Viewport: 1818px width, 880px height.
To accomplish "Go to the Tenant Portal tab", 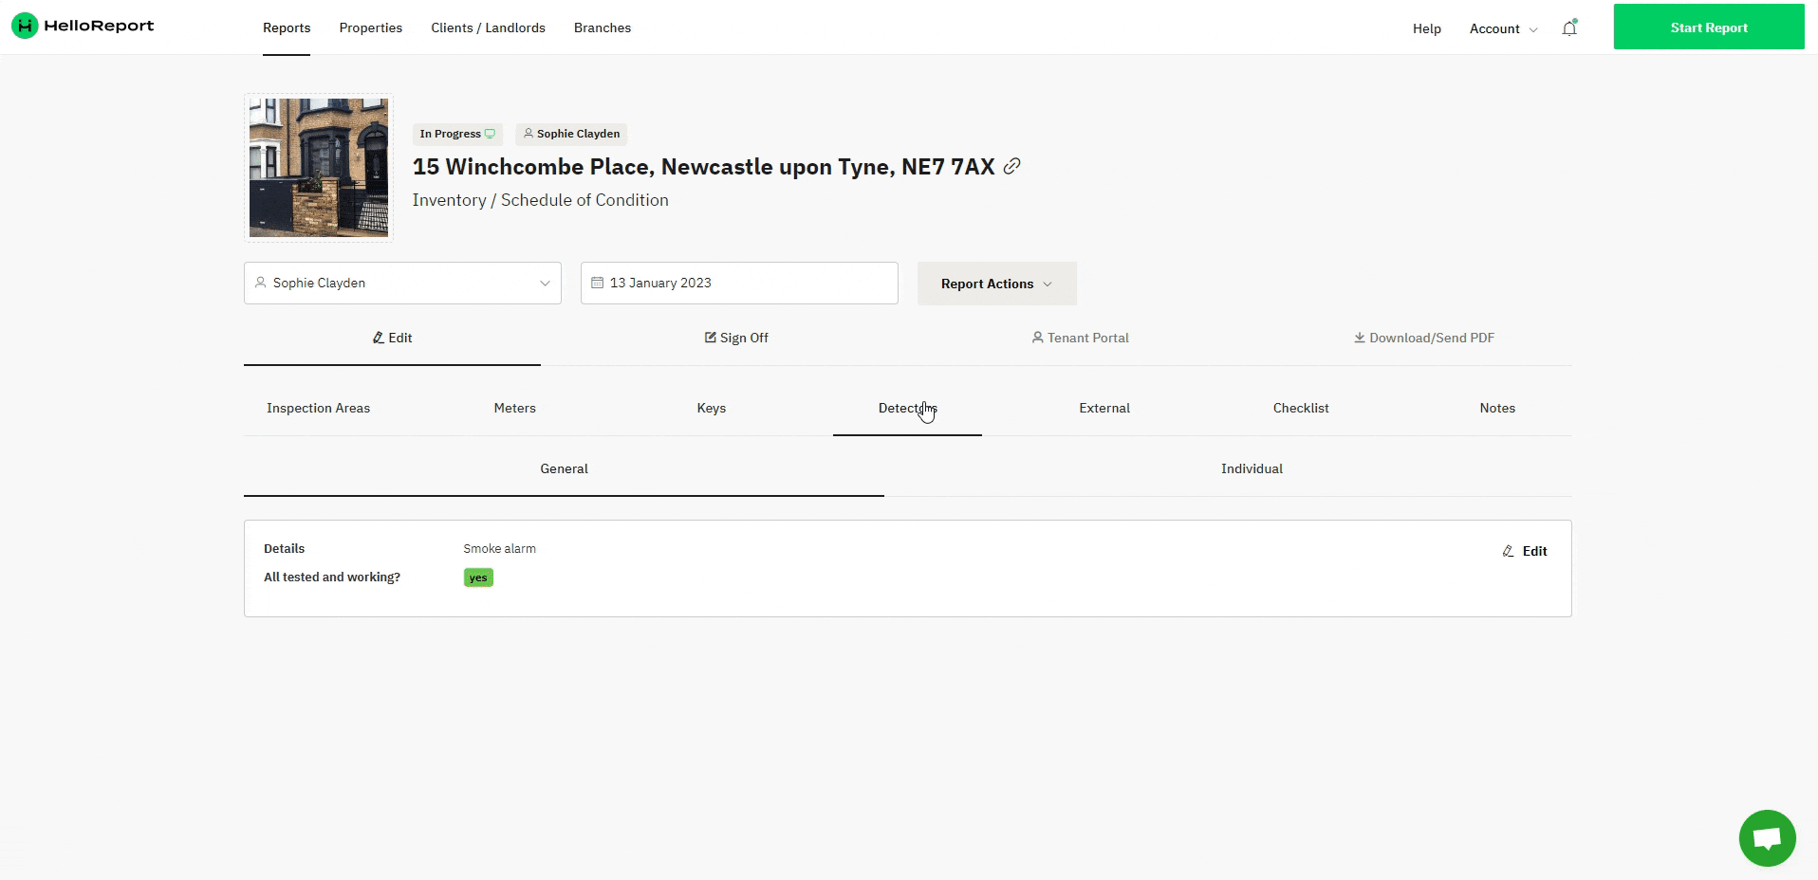I will pyautogui.click(x=1080, y=338).
